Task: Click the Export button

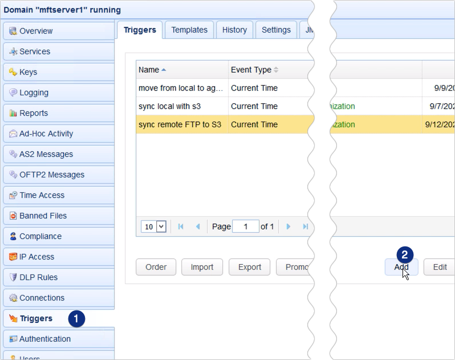Action: click(250, 267)
